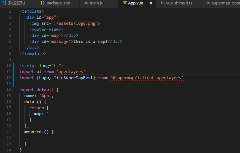Click the return keyword on line 17
Viewport: 240px width, 153px height.
pos(36,108)
